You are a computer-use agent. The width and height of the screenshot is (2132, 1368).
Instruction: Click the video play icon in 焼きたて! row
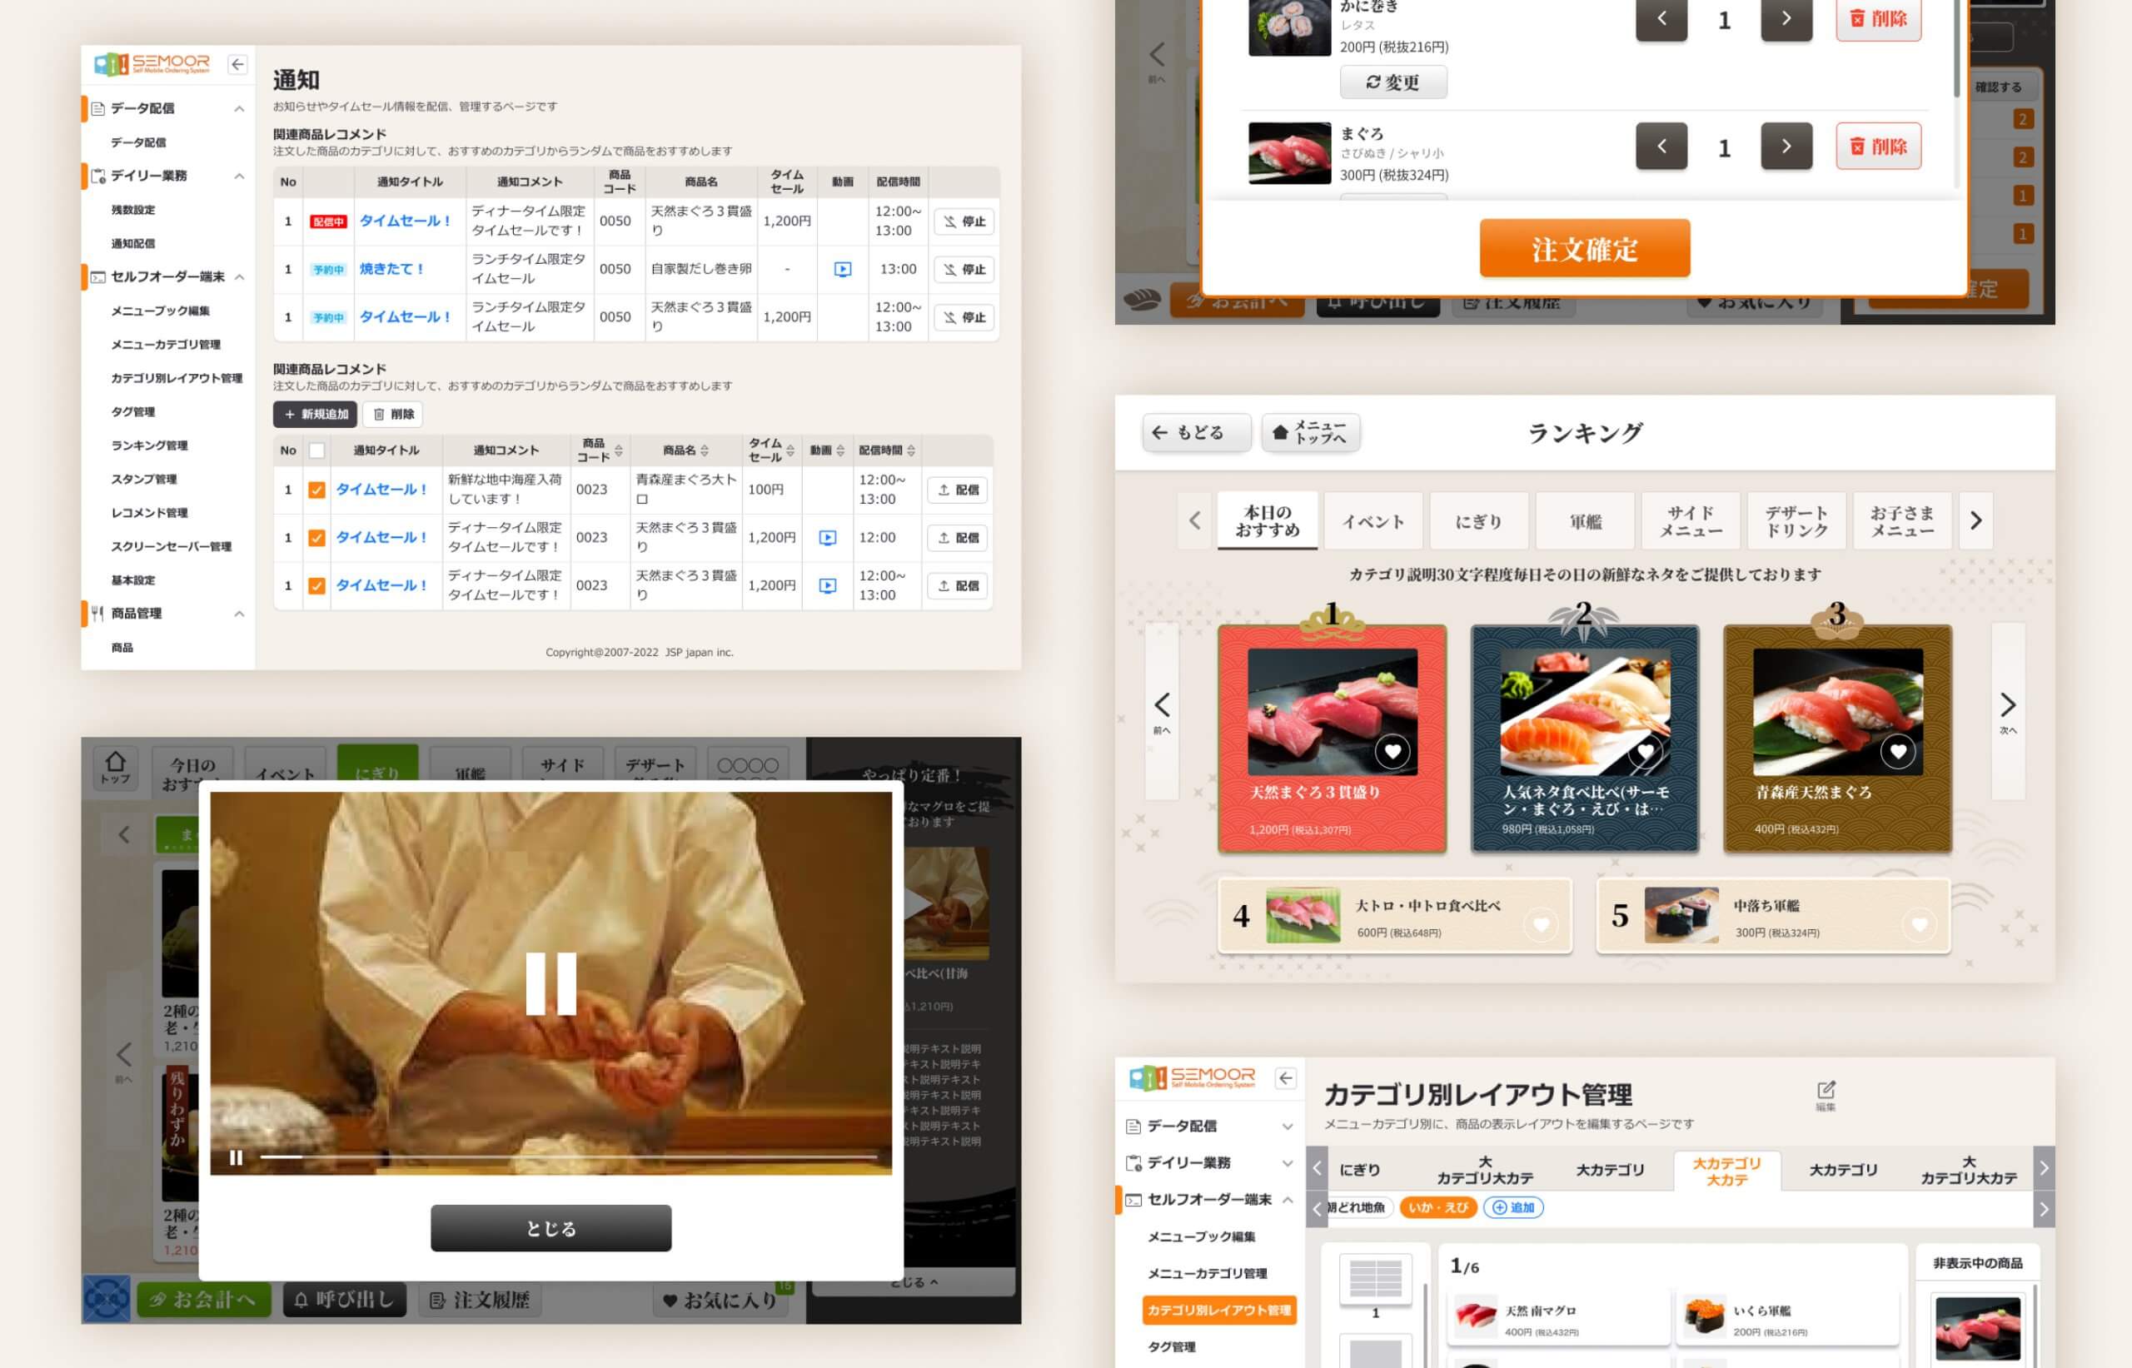(843, 269)
